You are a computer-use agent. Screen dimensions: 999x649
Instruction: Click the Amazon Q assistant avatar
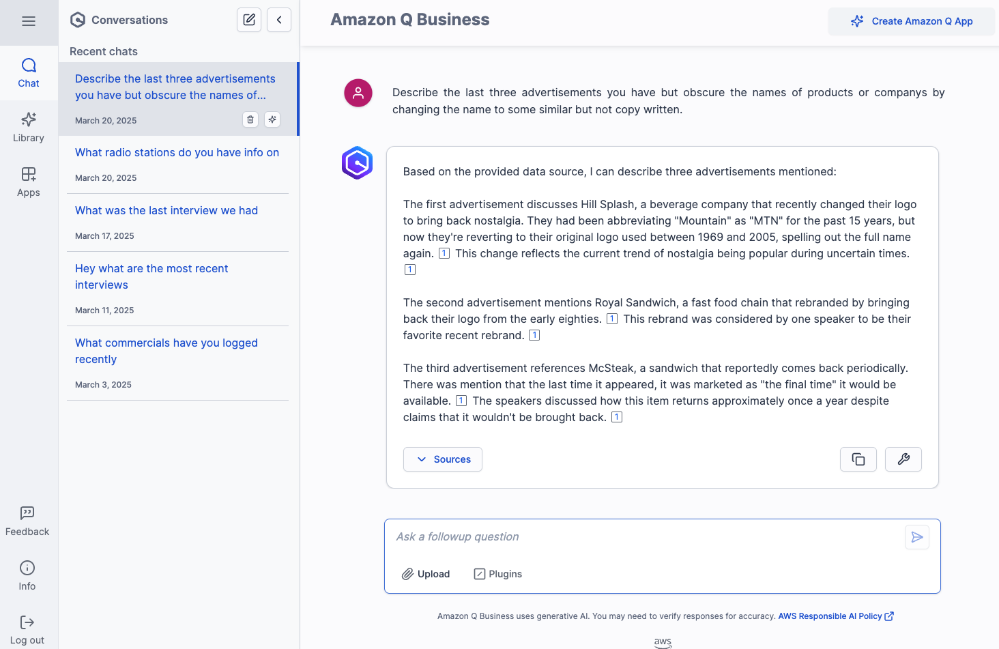point(358,163)
